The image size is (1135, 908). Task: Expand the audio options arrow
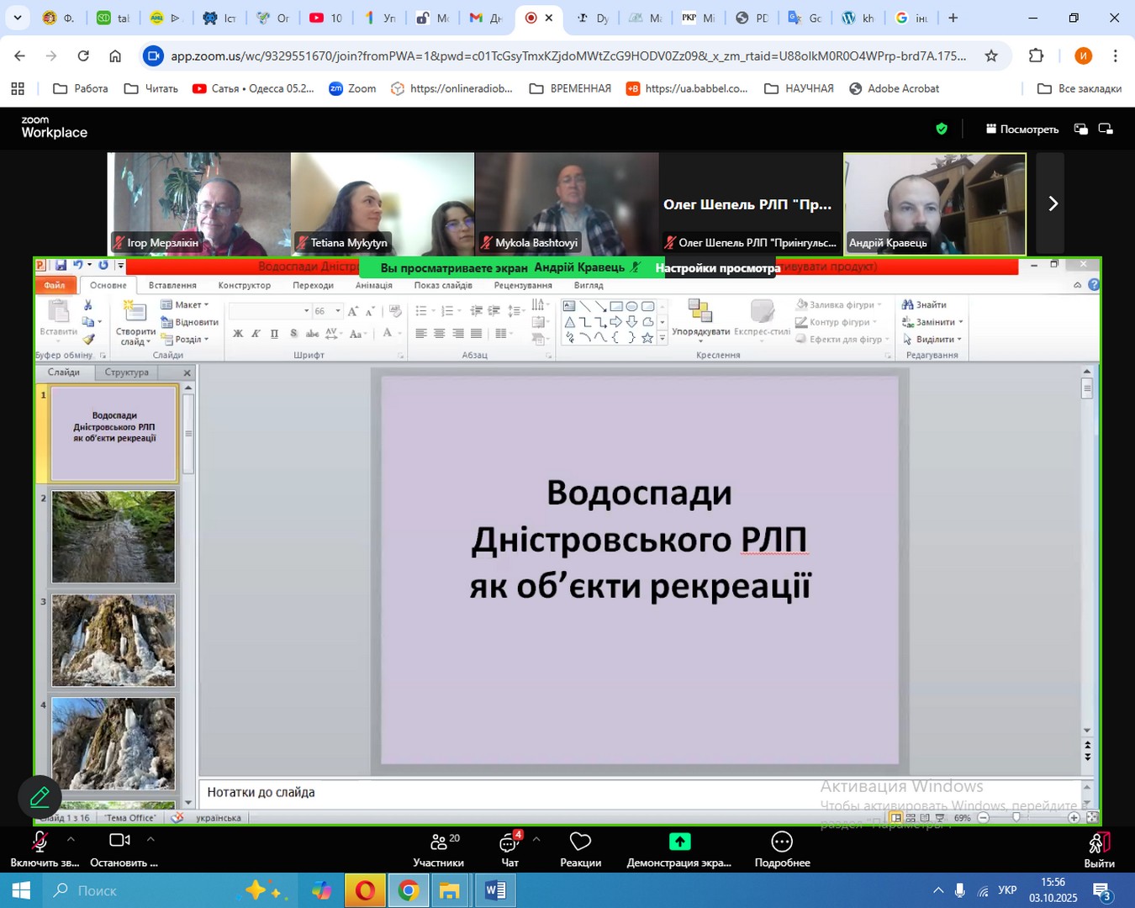pyautogui.click(x=71, y=839)
